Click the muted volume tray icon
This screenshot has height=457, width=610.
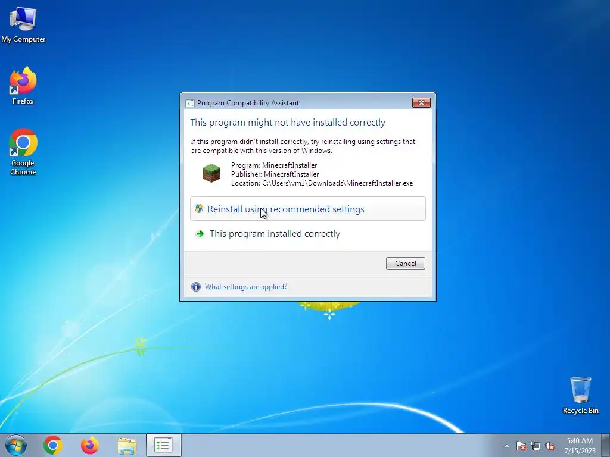pos(550,446)
